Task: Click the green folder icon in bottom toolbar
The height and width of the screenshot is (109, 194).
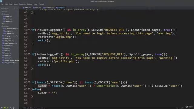Action: (5, 108)
